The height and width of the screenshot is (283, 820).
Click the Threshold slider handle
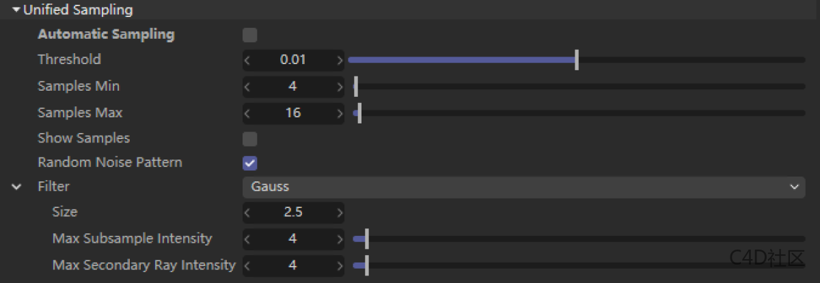click(x=577, y=60)
